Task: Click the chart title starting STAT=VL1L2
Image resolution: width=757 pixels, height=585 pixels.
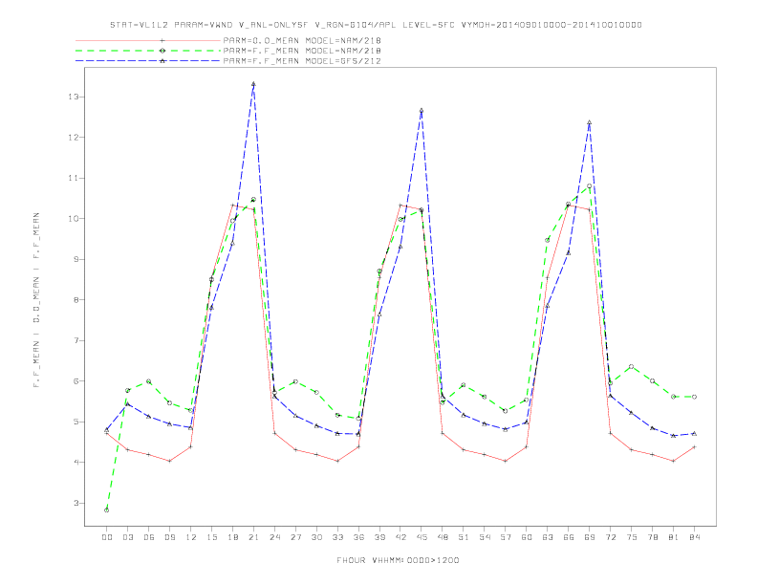Action: pos(376,25)
